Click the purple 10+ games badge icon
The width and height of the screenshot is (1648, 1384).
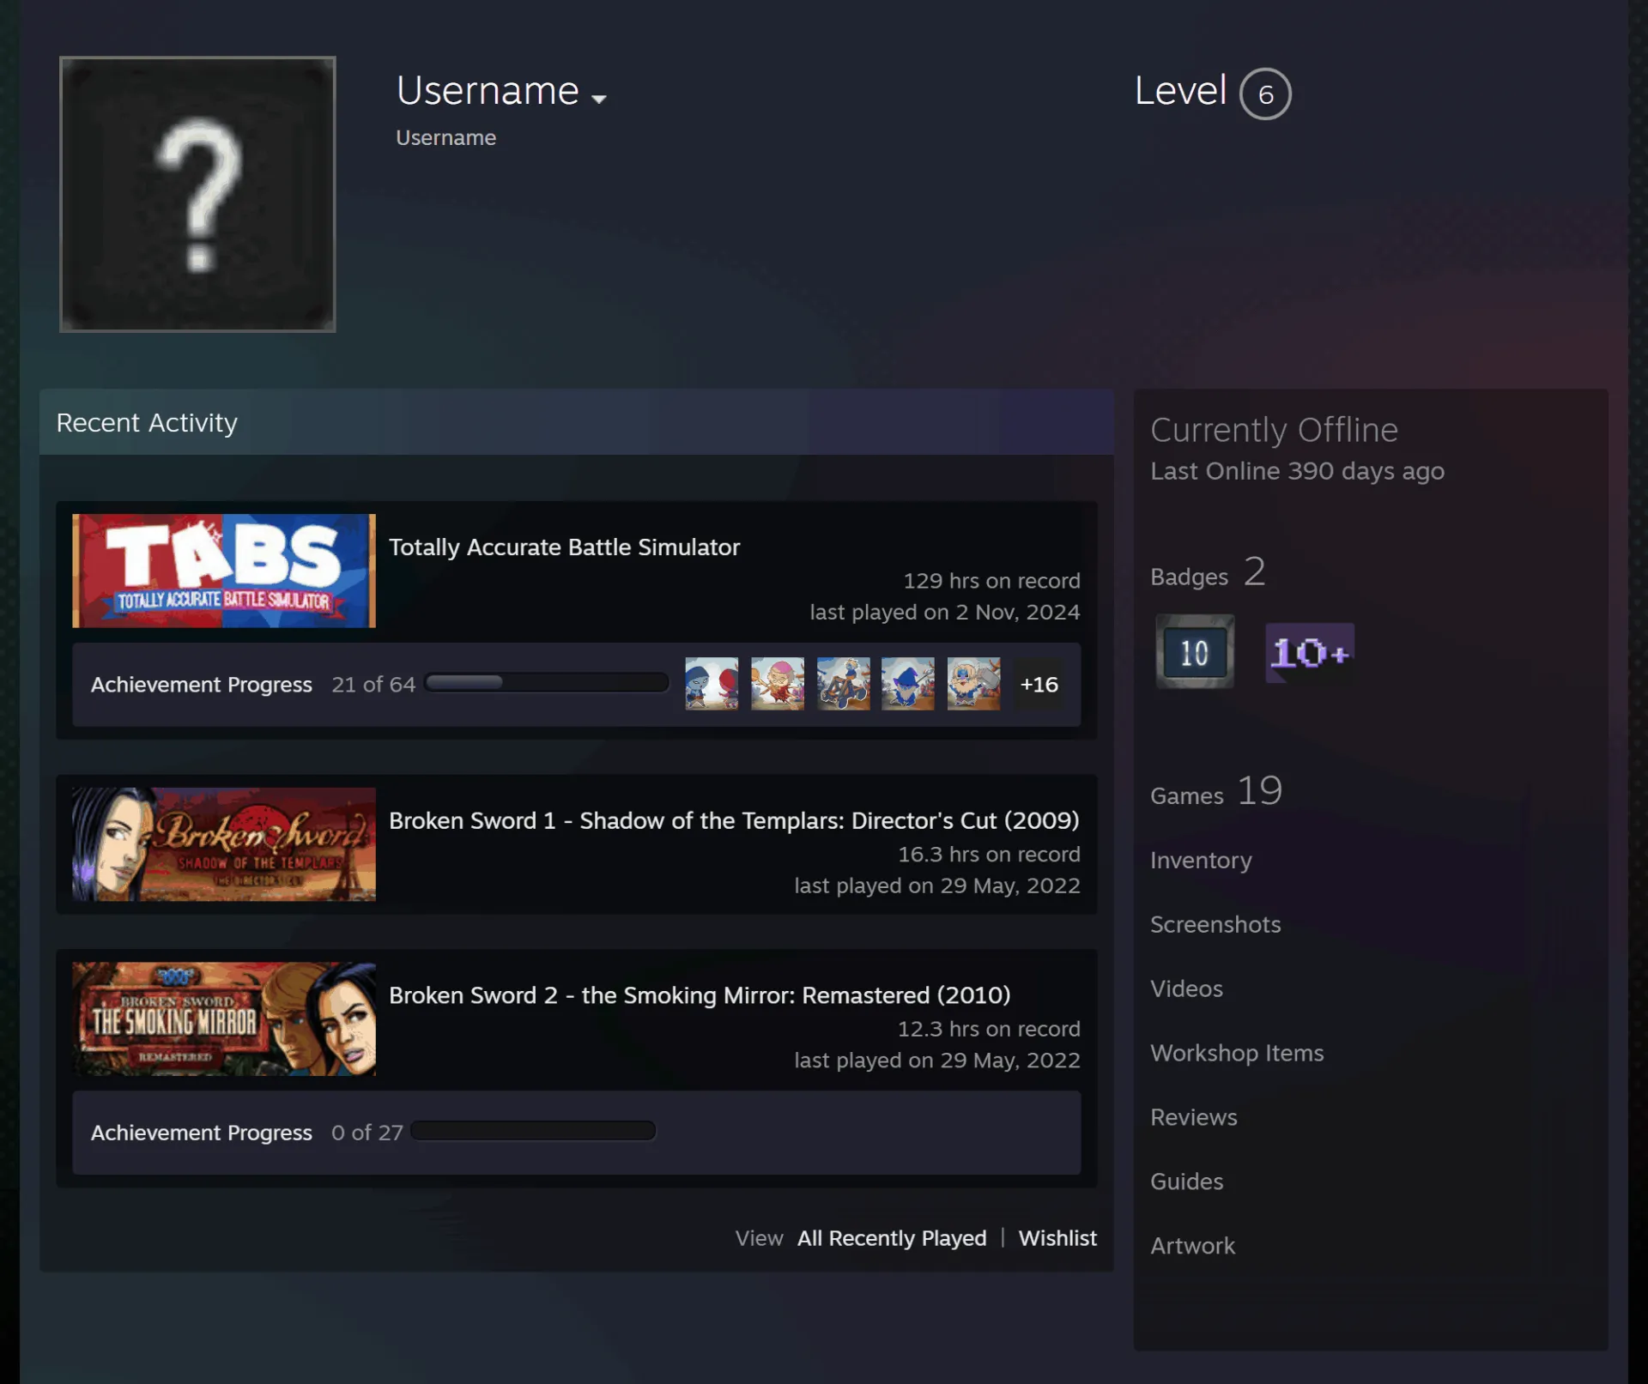(1310, 653)
